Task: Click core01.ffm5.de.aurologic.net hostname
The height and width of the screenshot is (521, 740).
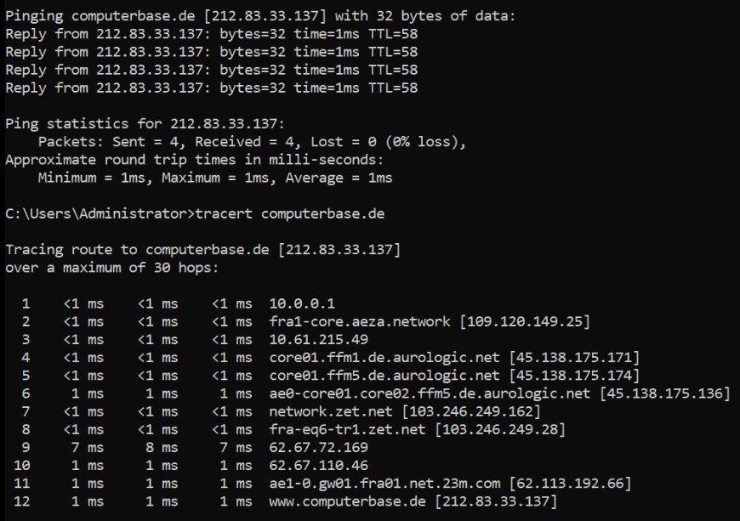Action: pos(384,376)
